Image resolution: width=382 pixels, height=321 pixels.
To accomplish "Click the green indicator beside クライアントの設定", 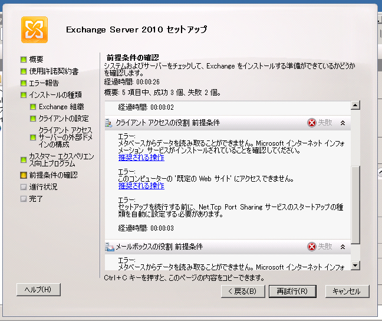I will click(33, 119).
